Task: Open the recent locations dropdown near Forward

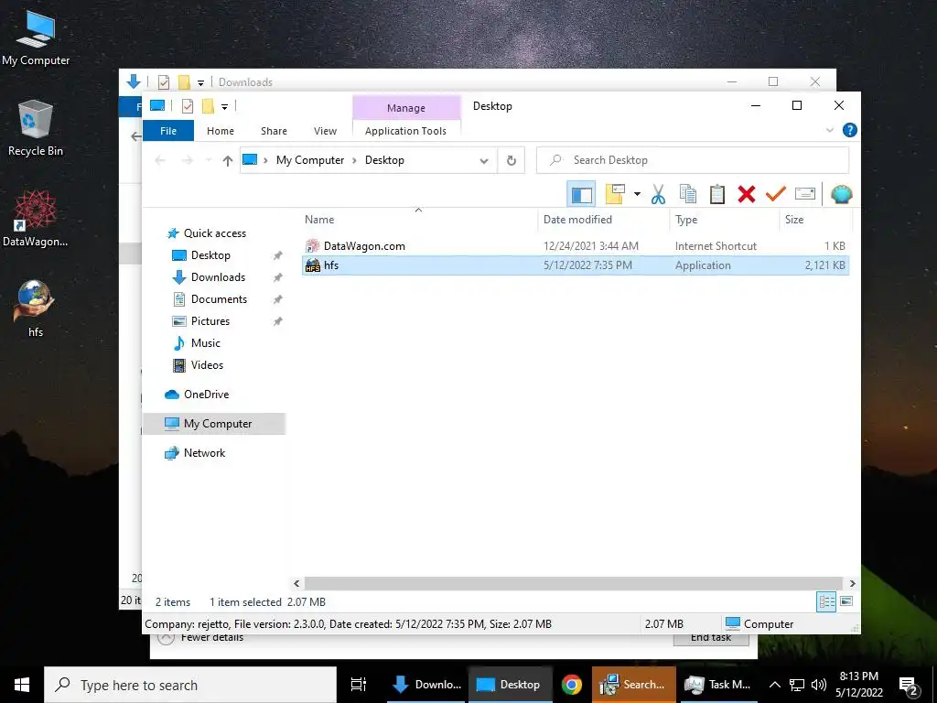Action: [208, 160]
